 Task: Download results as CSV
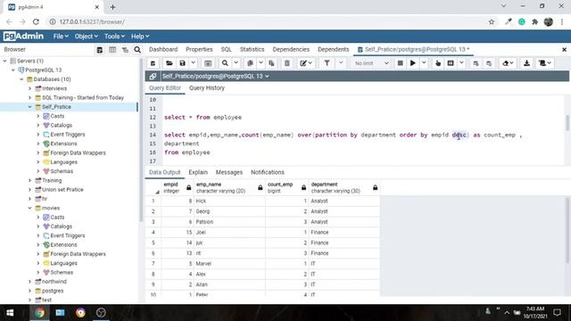tap(526, 63)
